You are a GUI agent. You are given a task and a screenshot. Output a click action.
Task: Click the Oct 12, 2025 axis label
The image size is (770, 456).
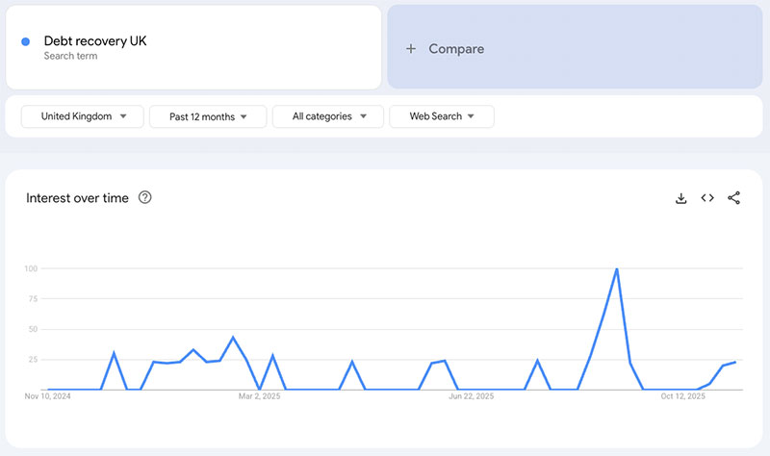coord(682,396)
